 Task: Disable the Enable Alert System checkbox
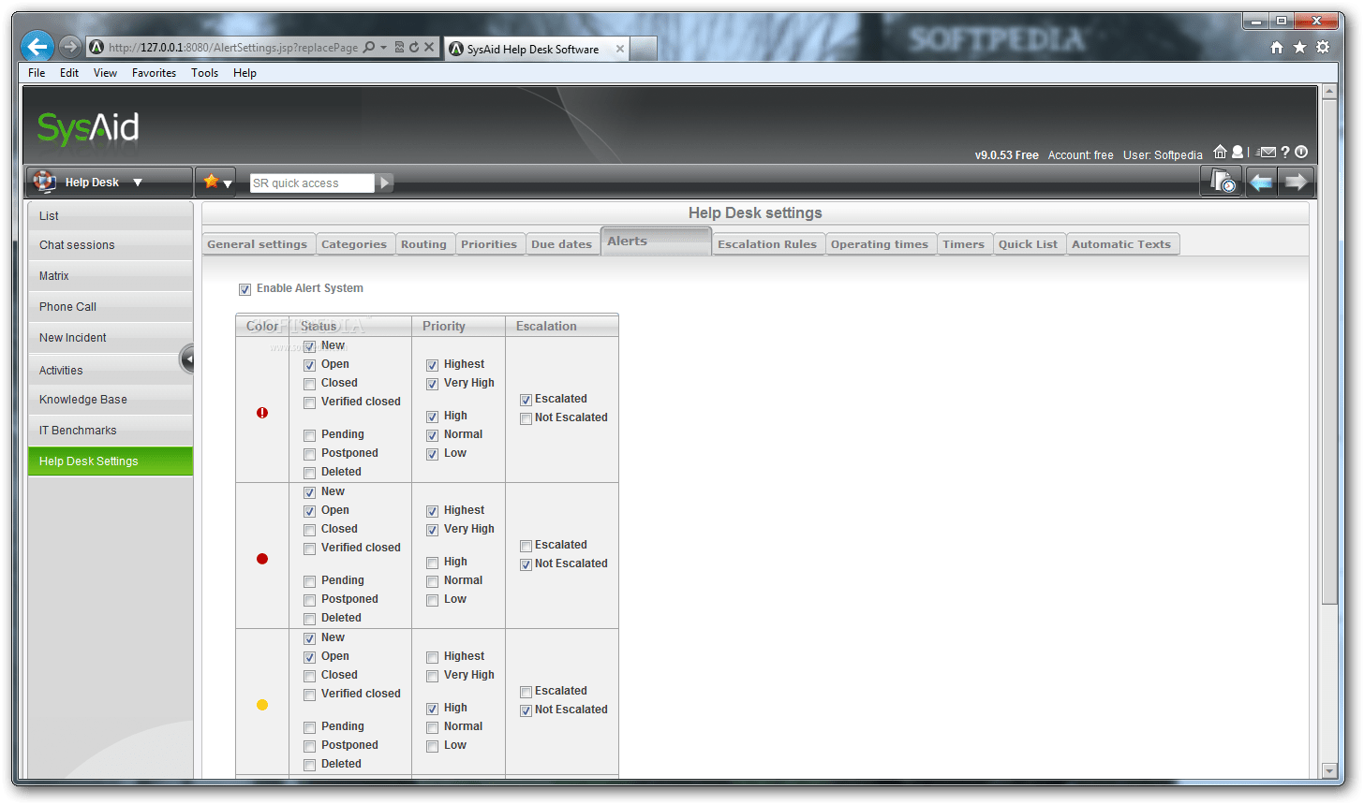point(245,288)
